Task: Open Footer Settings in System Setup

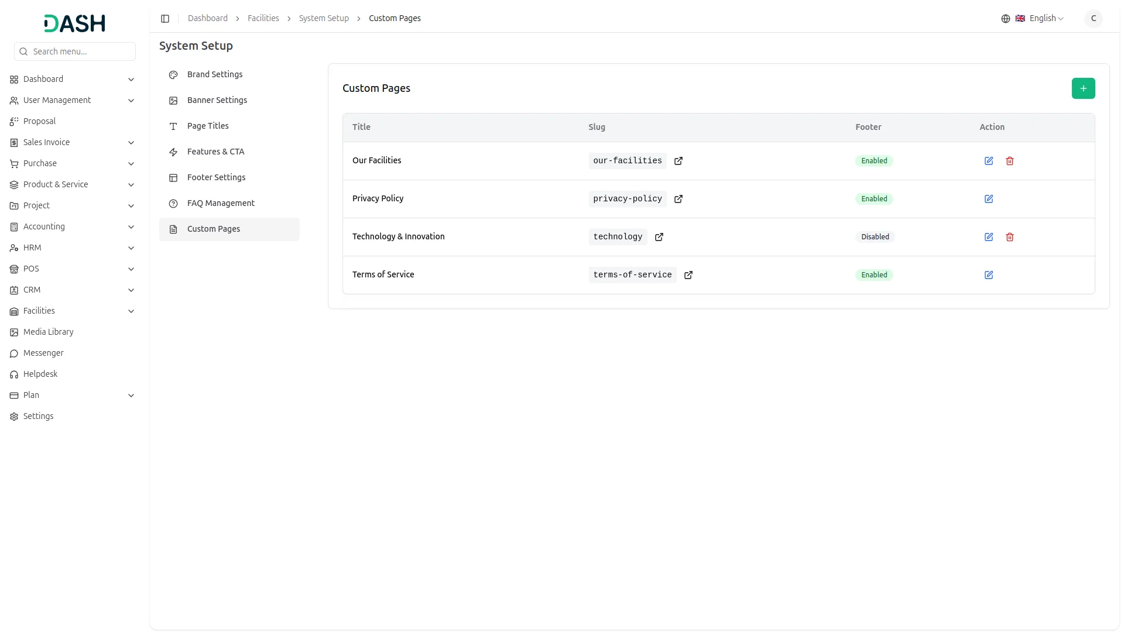Action: coord(216,177)
